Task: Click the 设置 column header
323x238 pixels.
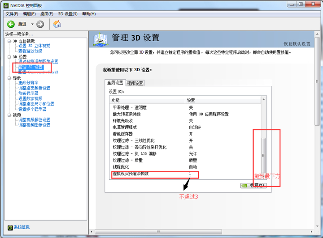Action: [x=223, y=100]
